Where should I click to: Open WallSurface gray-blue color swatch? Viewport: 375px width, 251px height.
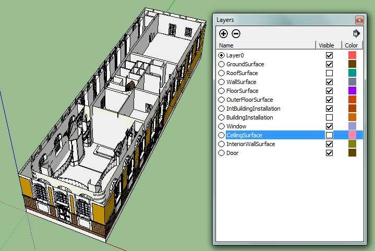[352, 82]
